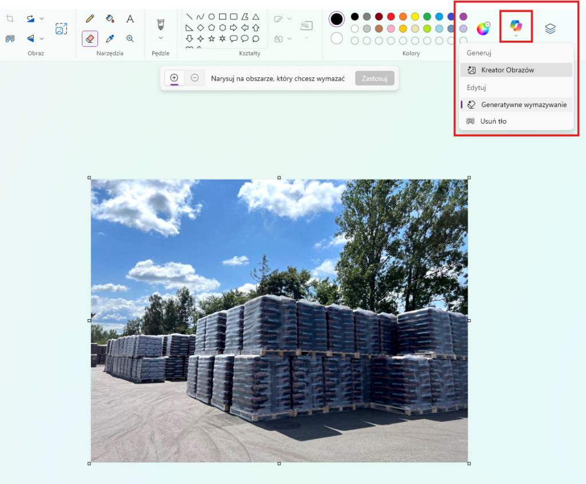586x484 pixels.
Task: Click the remove background icon in Obraz group
Action: point(10,38)
